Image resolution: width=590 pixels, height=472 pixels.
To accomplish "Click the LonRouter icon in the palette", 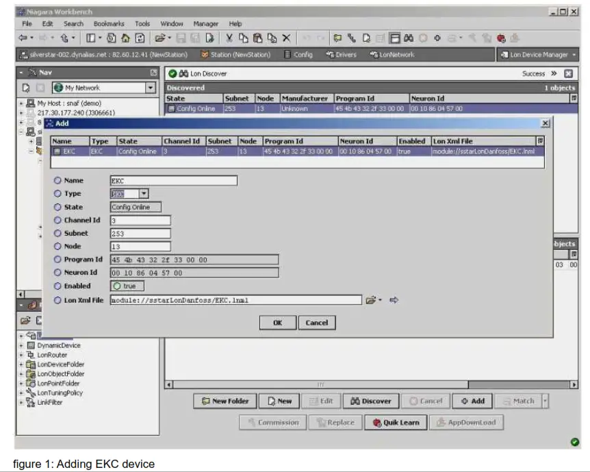I will 31,355.
